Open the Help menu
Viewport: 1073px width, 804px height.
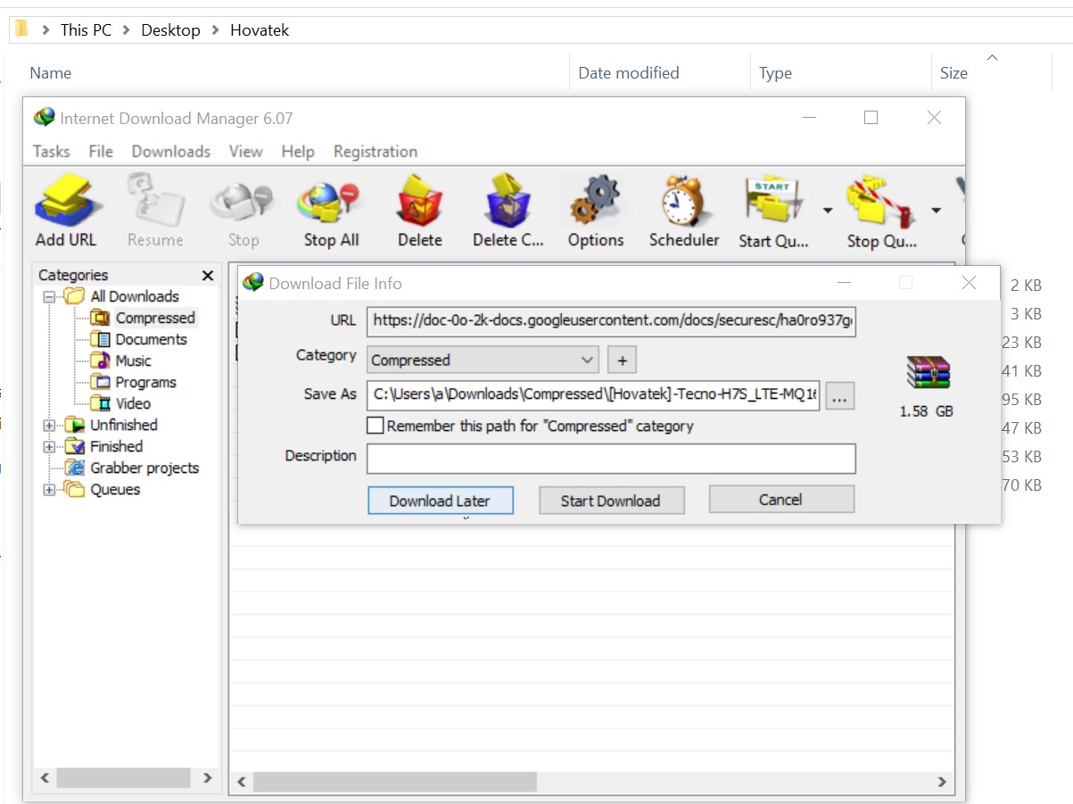pos(298,152)
